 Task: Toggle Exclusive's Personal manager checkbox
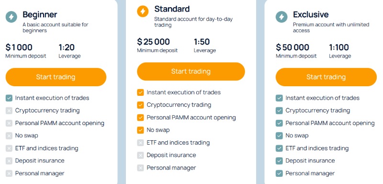pyautogui.click(x=279, y=173)
